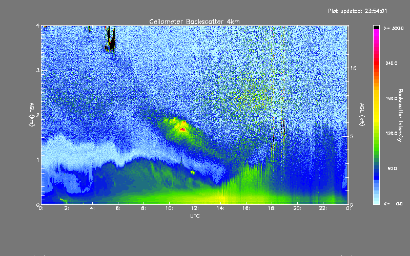Click the "4" km tick on left axis

38,26
